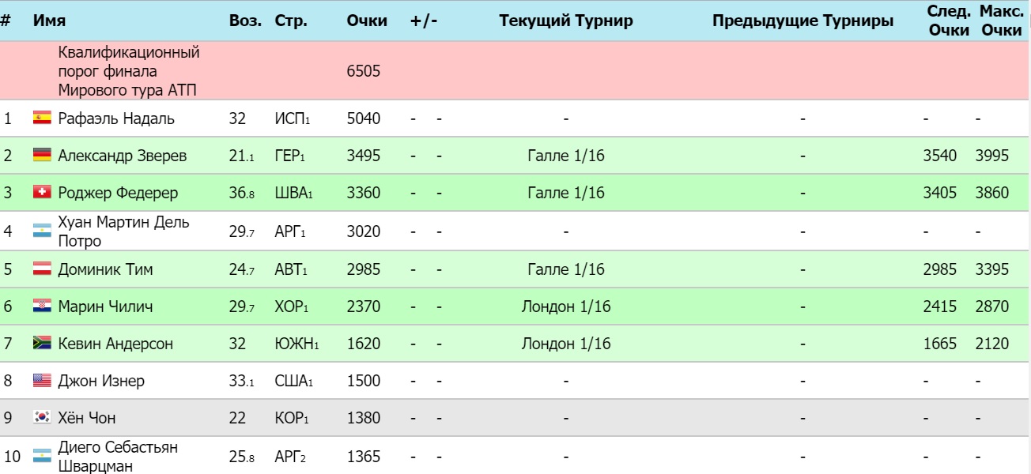Click the Макс. Очки column header

click(x=1002, y=21)
